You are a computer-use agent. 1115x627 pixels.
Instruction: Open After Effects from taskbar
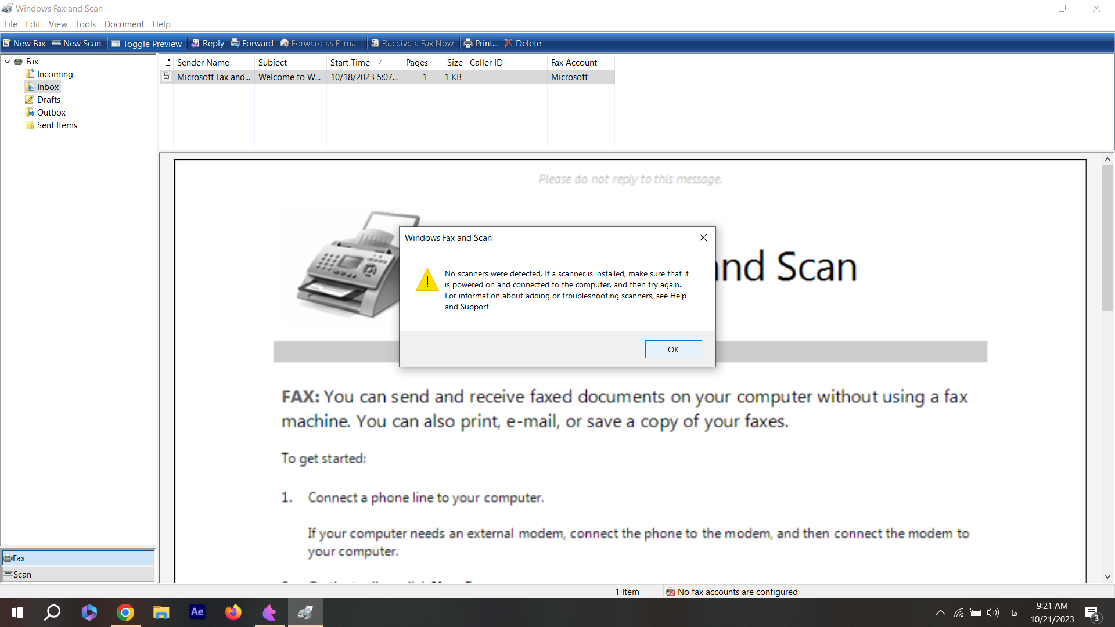coord(197,612)
